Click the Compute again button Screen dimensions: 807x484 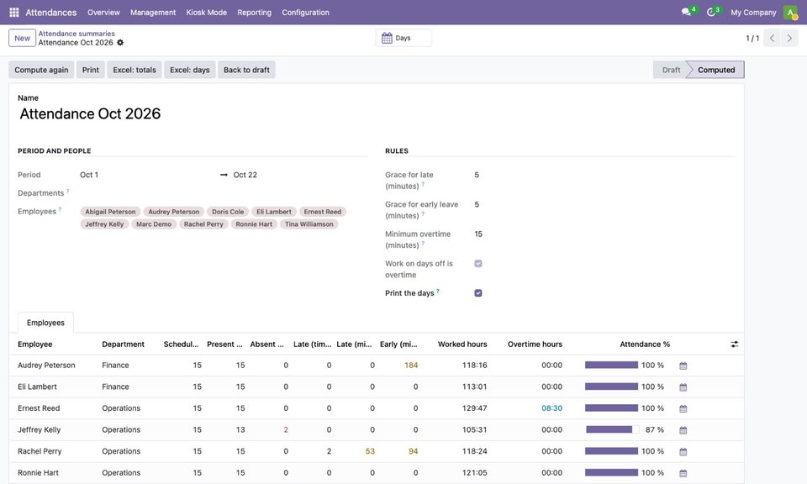(41, 70)
